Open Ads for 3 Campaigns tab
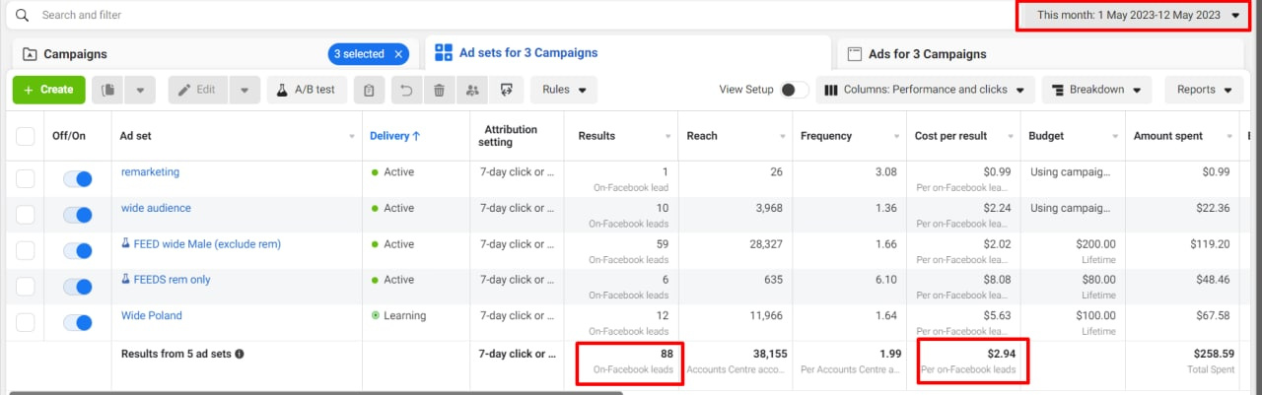The height and width of the screenshot is (395, 1262). (x=927, y=54)
